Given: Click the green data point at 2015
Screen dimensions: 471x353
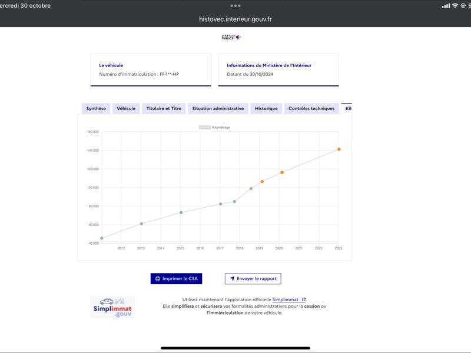Looking at the screenshot, I should coord(181,212).
